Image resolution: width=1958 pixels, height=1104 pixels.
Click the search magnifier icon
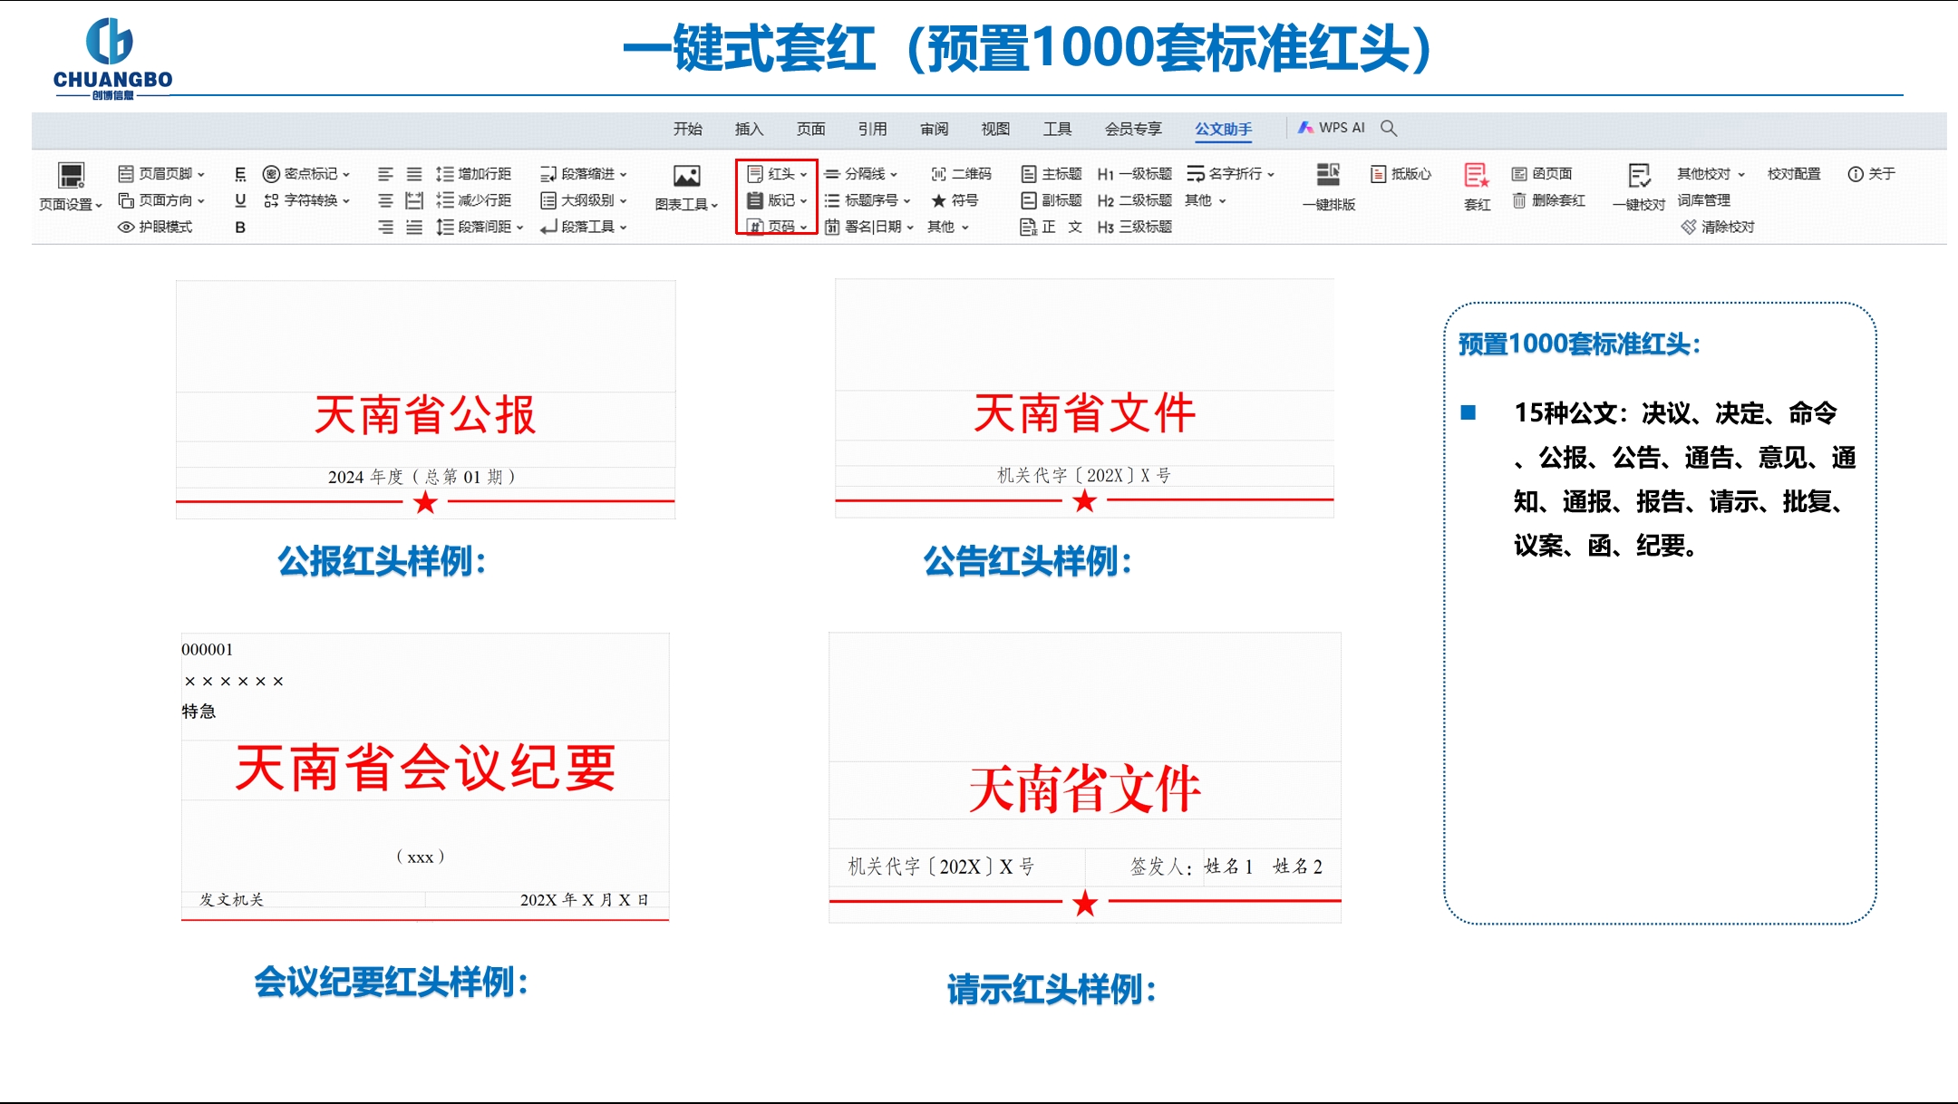pos(1389,129)
